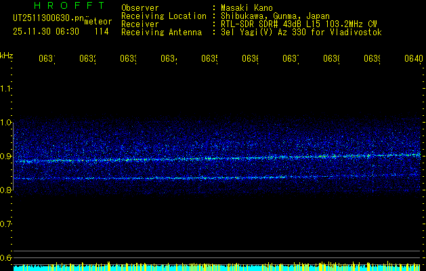Click the Observer label
The image size is (426, 271).
pos(140,7)
